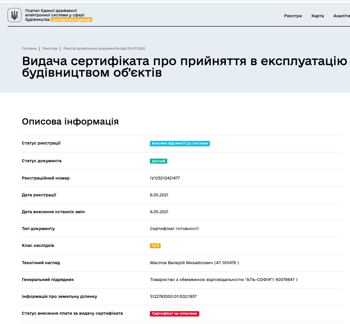350x324 pixels.
Task: Click the 'Описова інформація' section heading
Action: point(71,121)
